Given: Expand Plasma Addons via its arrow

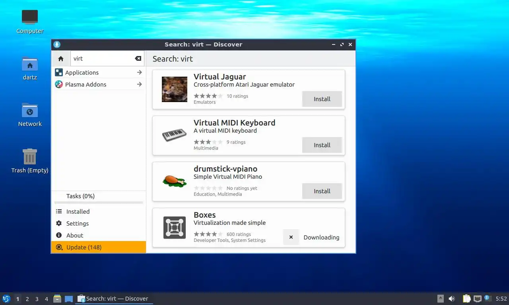Looking at the screenshot, I should [x=139, y=84].
